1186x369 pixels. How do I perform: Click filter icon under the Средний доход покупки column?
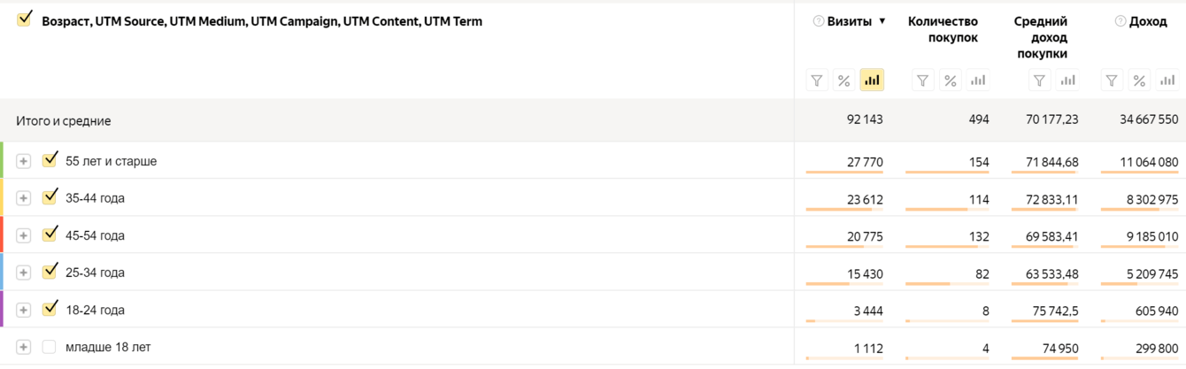pyautogui.click(x=1040, y=81)
